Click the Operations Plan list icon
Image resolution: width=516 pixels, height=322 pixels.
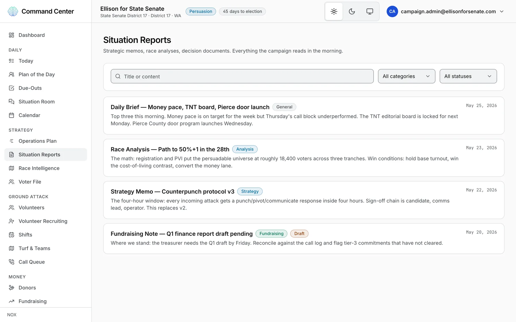coord(11,141)
